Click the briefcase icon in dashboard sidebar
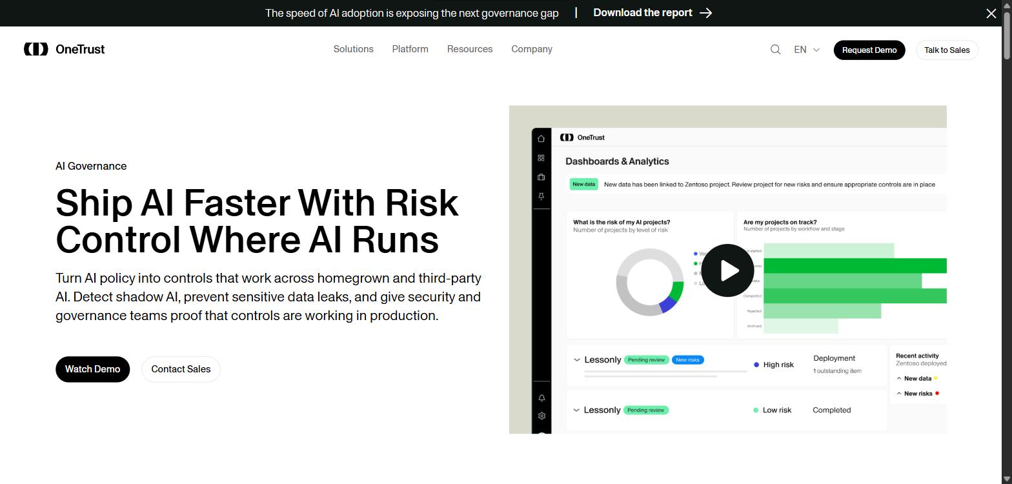Viewport: 1012px width, 484px height. [x=541, y=177]
